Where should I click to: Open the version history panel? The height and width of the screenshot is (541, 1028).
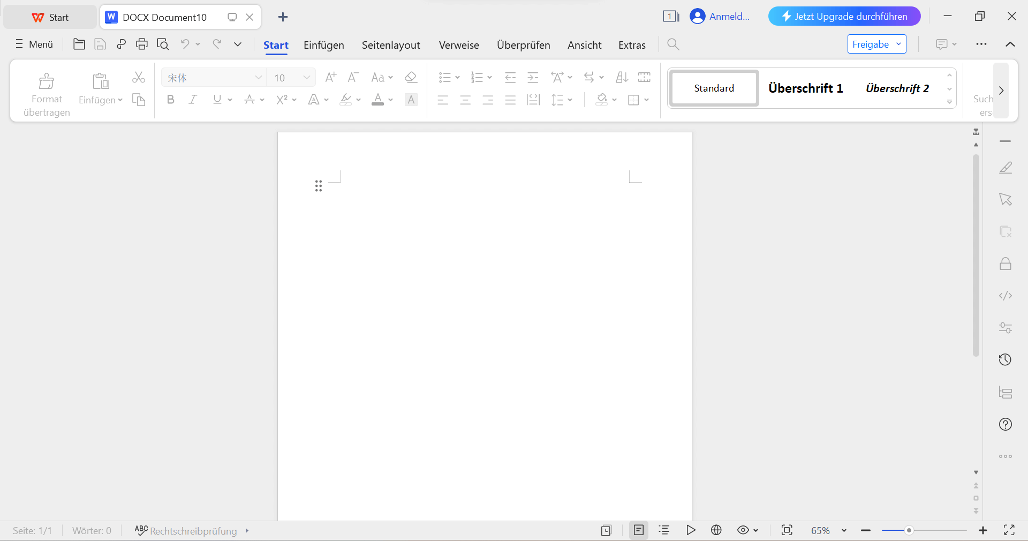click(x=1006, y=360)
